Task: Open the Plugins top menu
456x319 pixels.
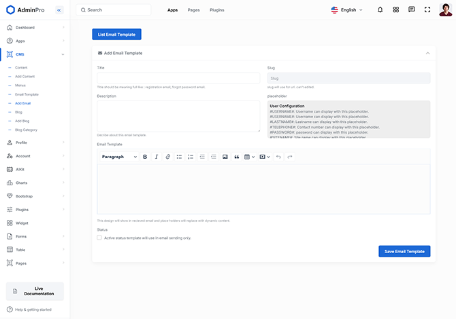Action: [216, 10]
